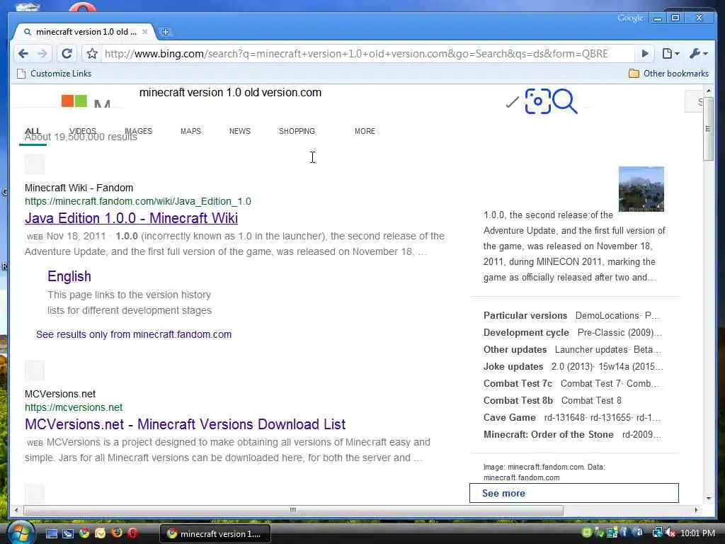Click the horizontal scrollbar right arrow
Viewport: 725px width, 544px height.
(x=697, y=510)
